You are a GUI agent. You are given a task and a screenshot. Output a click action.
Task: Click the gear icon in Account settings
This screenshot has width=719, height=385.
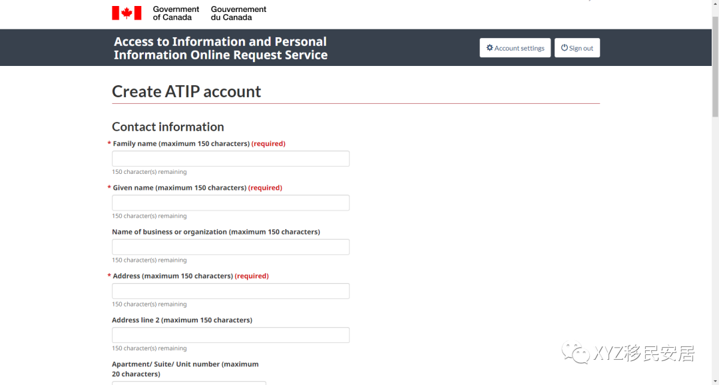[x=490, y=48]
